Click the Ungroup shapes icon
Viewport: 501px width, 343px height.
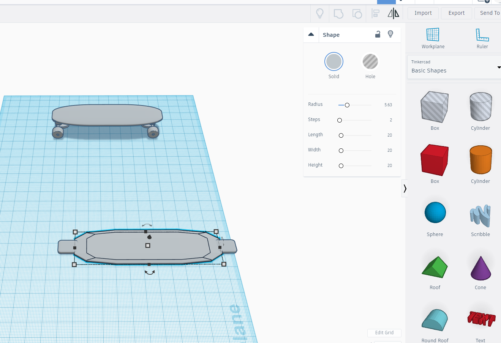pyautogui.click(x=357, y=14)
